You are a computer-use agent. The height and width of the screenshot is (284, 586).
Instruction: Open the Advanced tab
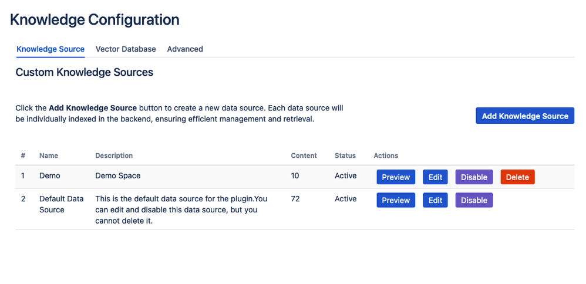(x=185, y=49)
